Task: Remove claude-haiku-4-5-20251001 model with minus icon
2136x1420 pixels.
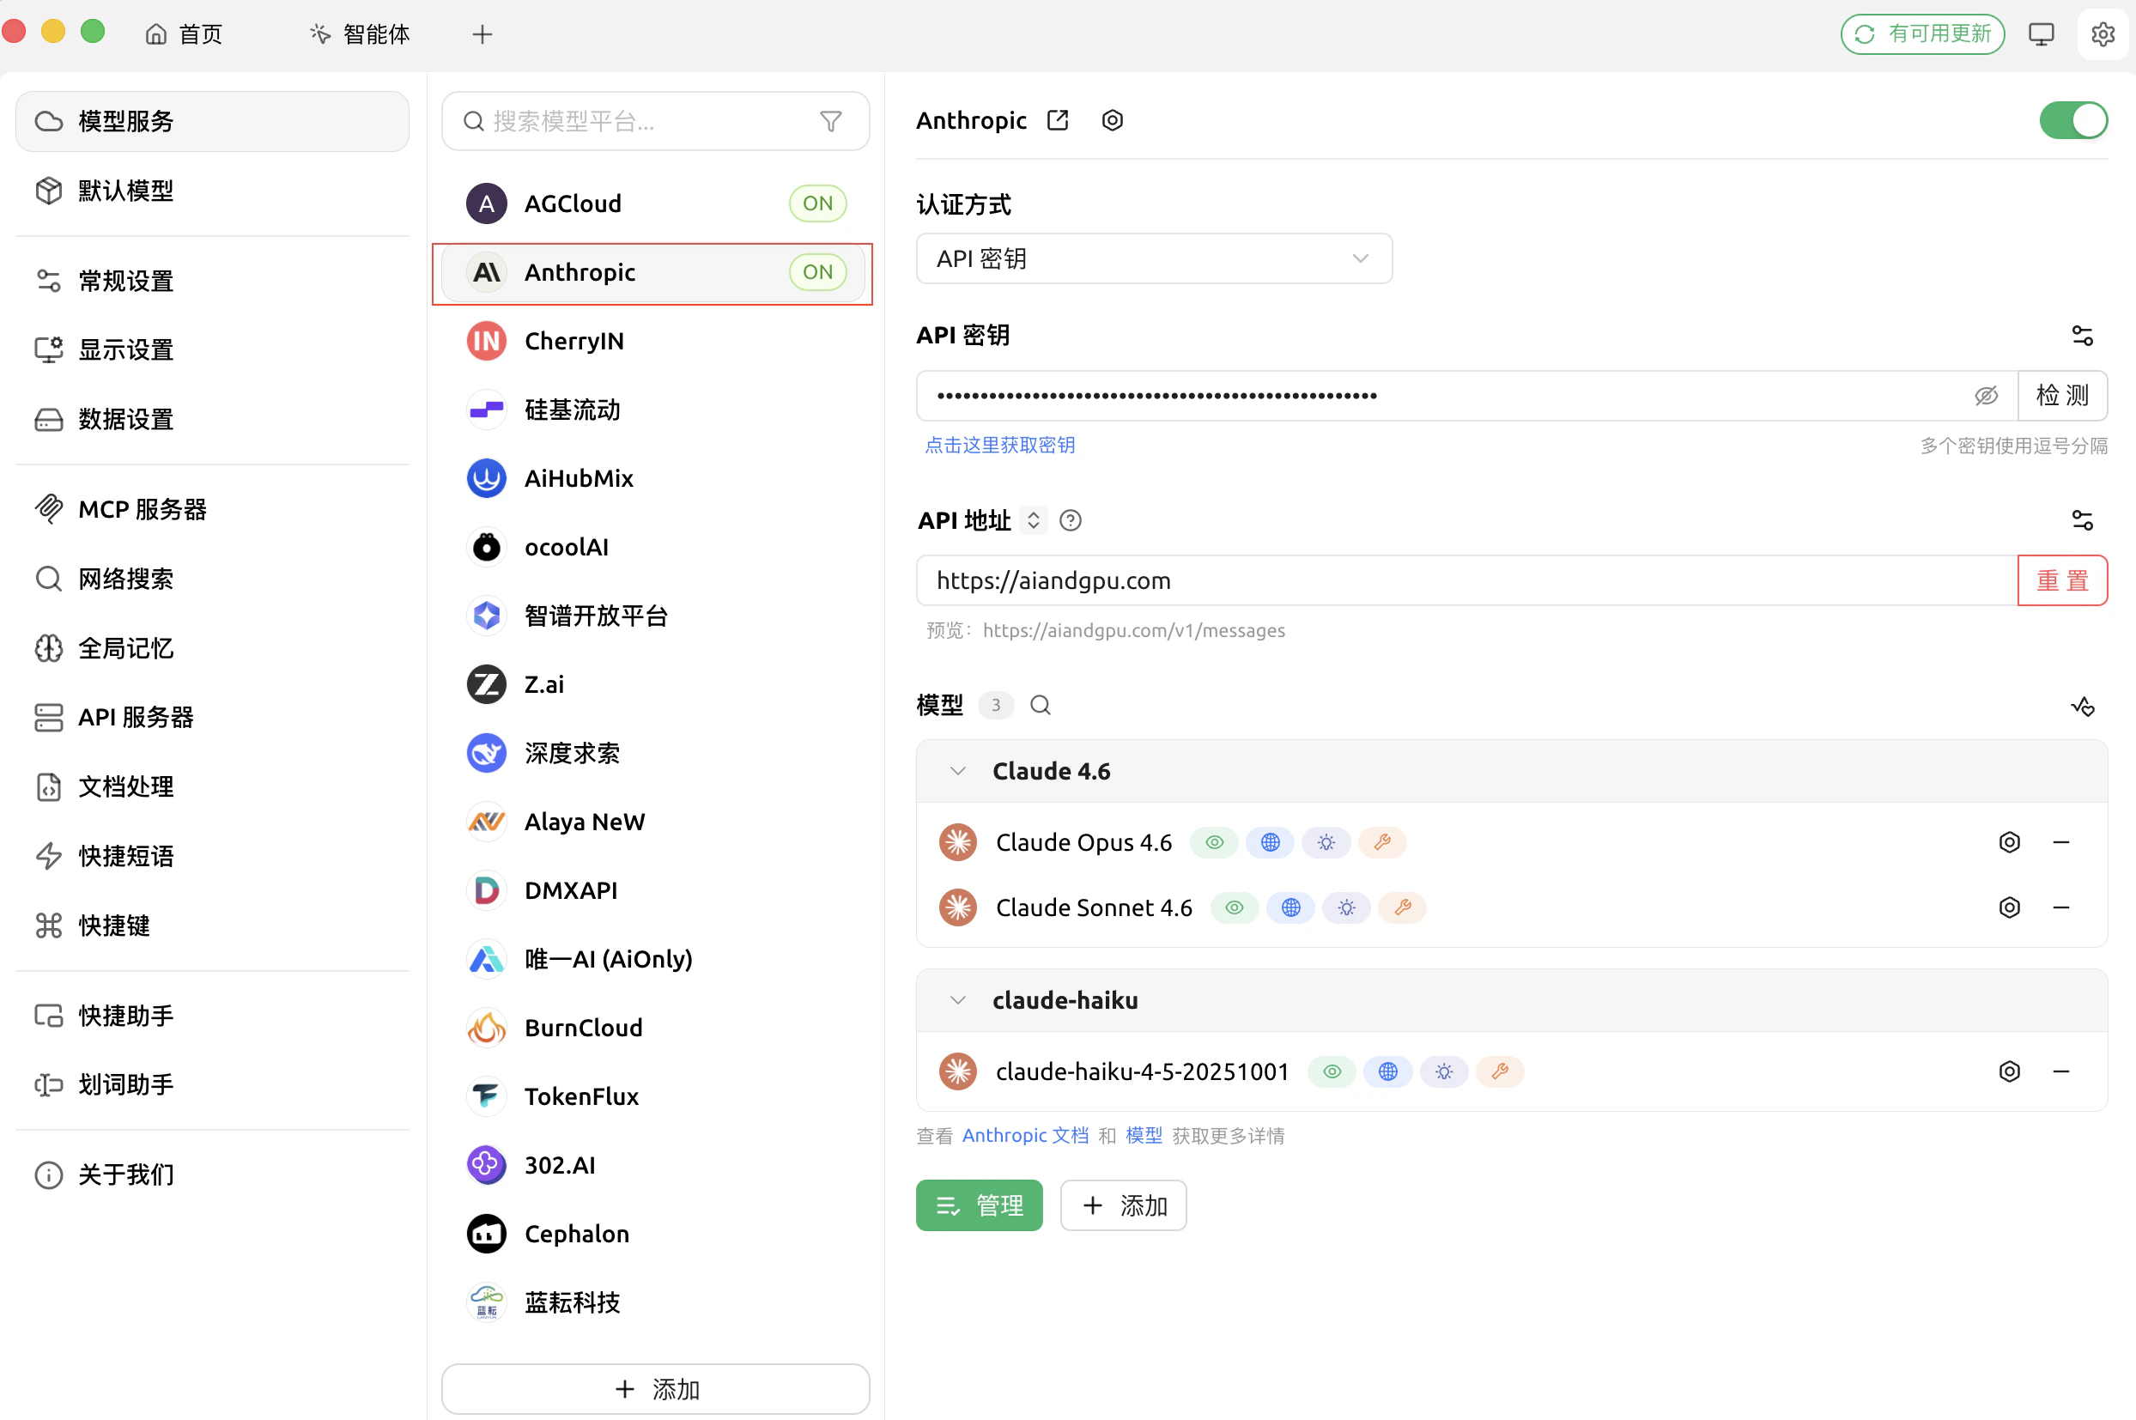Action: [2060, 1071]
